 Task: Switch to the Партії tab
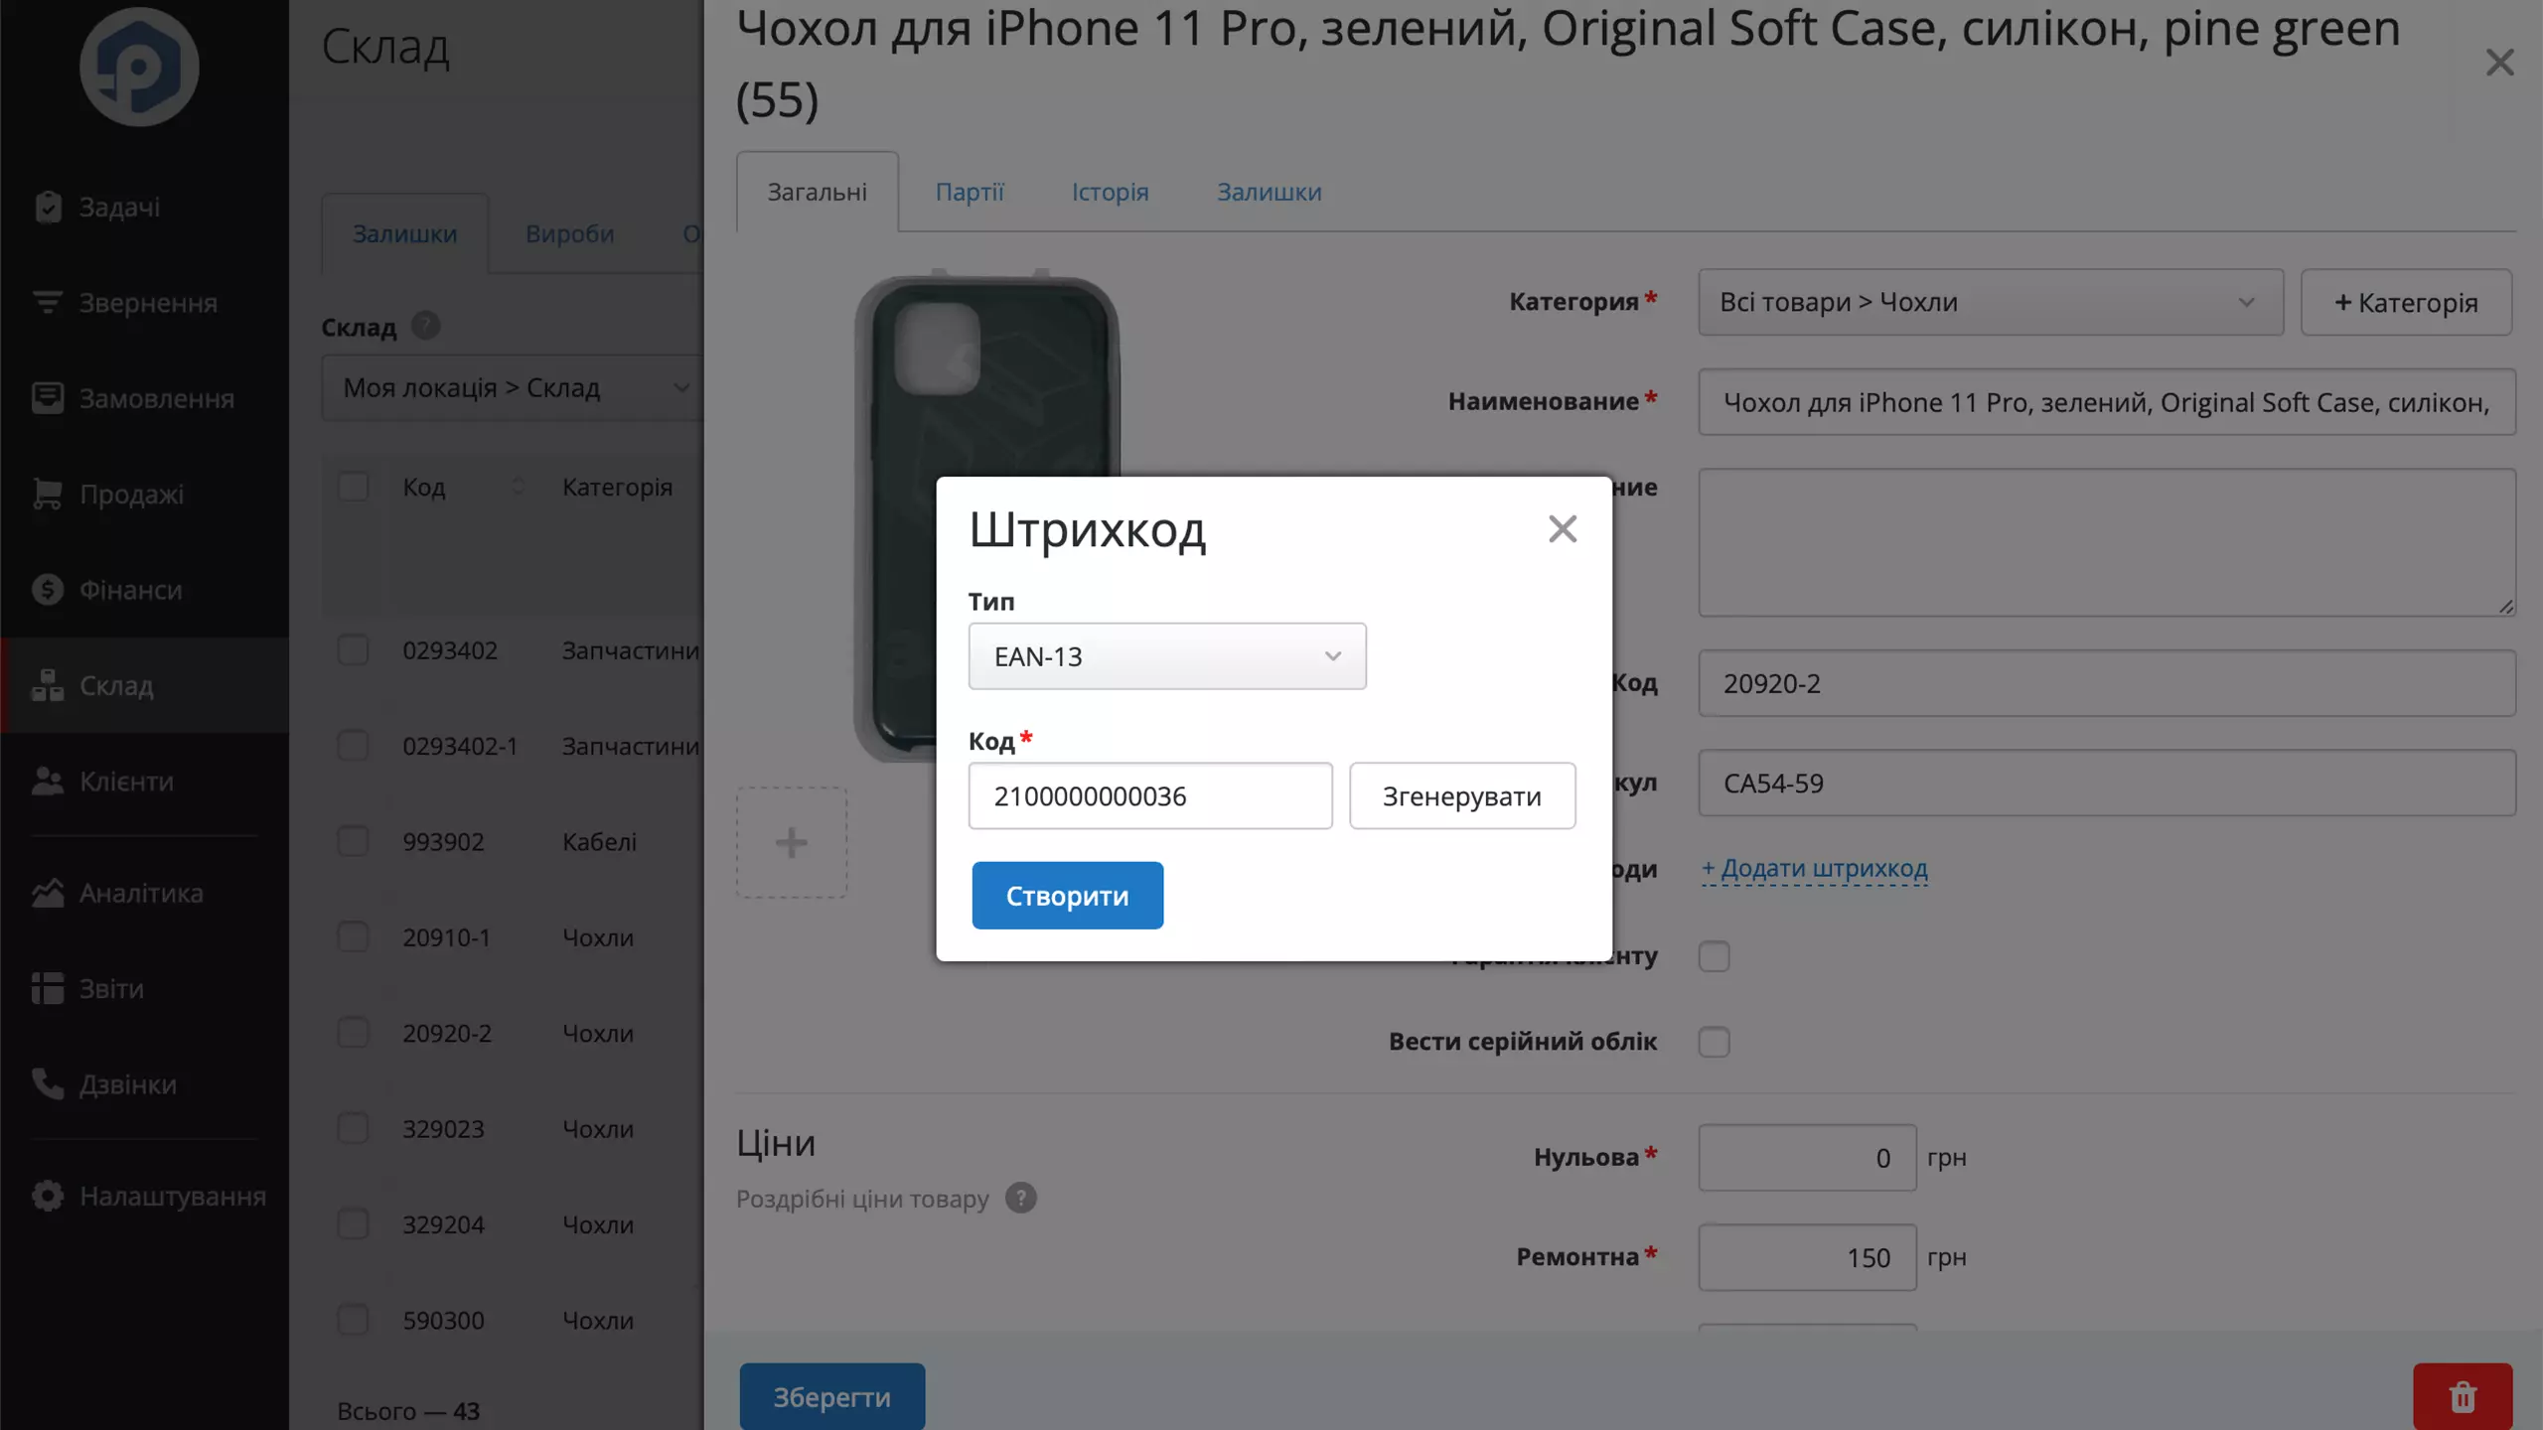click(970, 192)
